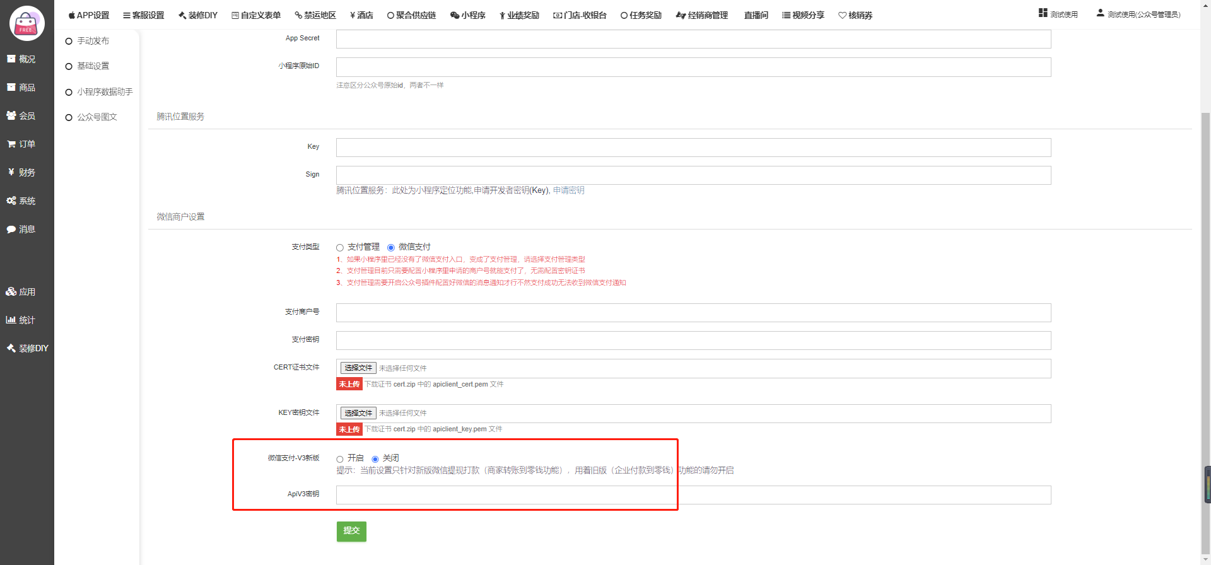Open the 会员 members sidebar icon

pyautogui.click(x=11, y=116)
